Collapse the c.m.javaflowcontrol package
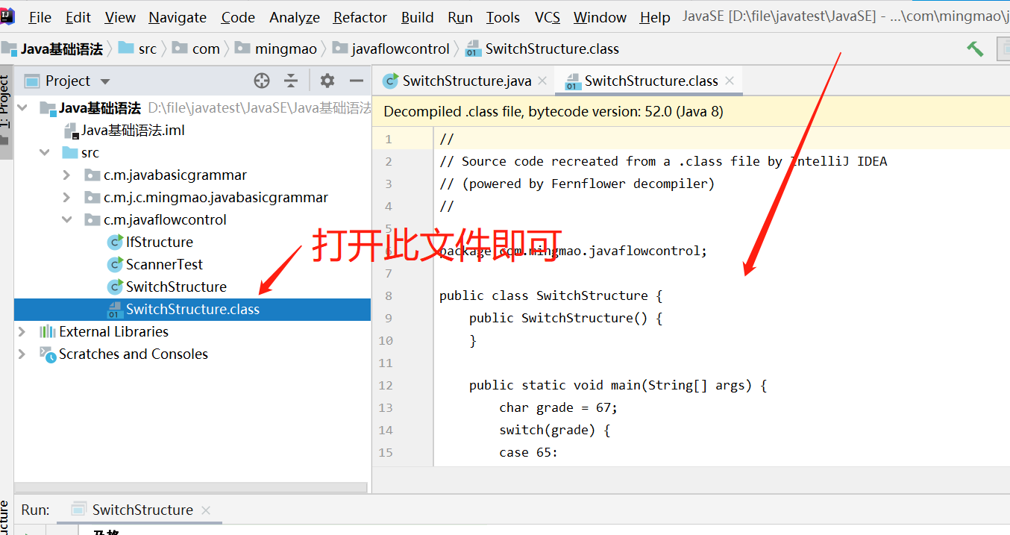Image resolution: width=1010 pixels, height=535 pixels. 67,220
